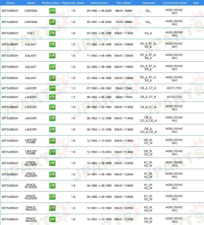Image resolution: width=204 pixels, height=225 pixels.
Task: Select the 66kW / 90KM power cell
Action: point(124,11)
